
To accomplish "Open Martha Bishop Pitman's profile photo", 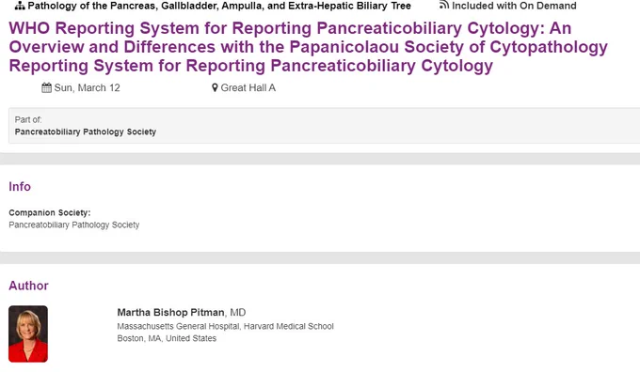I will 28,333.
